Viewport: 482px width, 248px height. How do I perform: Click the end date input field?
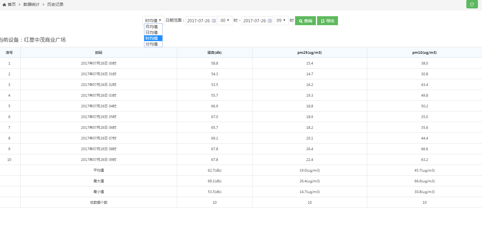tap(254, 21)
